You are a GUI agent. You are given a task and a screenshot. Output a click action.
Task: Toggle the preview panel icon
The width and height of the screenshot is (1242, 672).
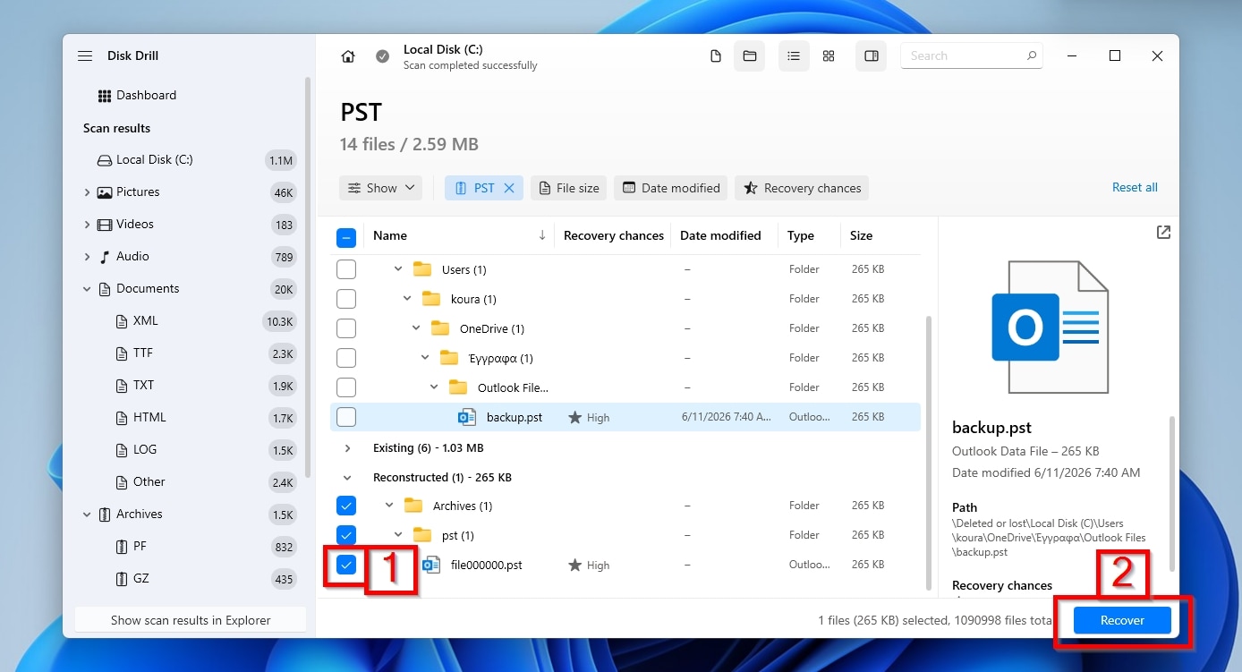[x=872, y=56]
